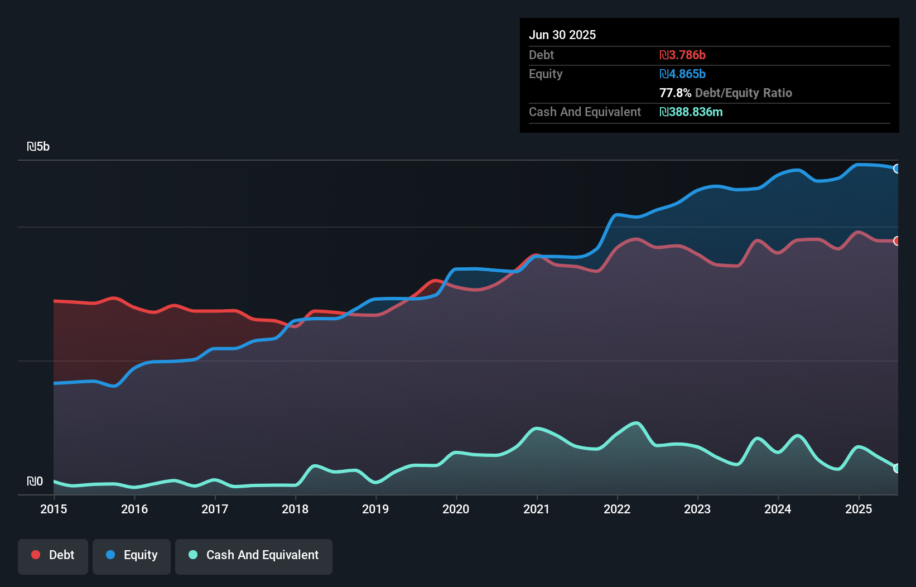This screenshot has width=916, height=587.
Task: Click the ₪5b y-axis label
Action: coord(38,147)
